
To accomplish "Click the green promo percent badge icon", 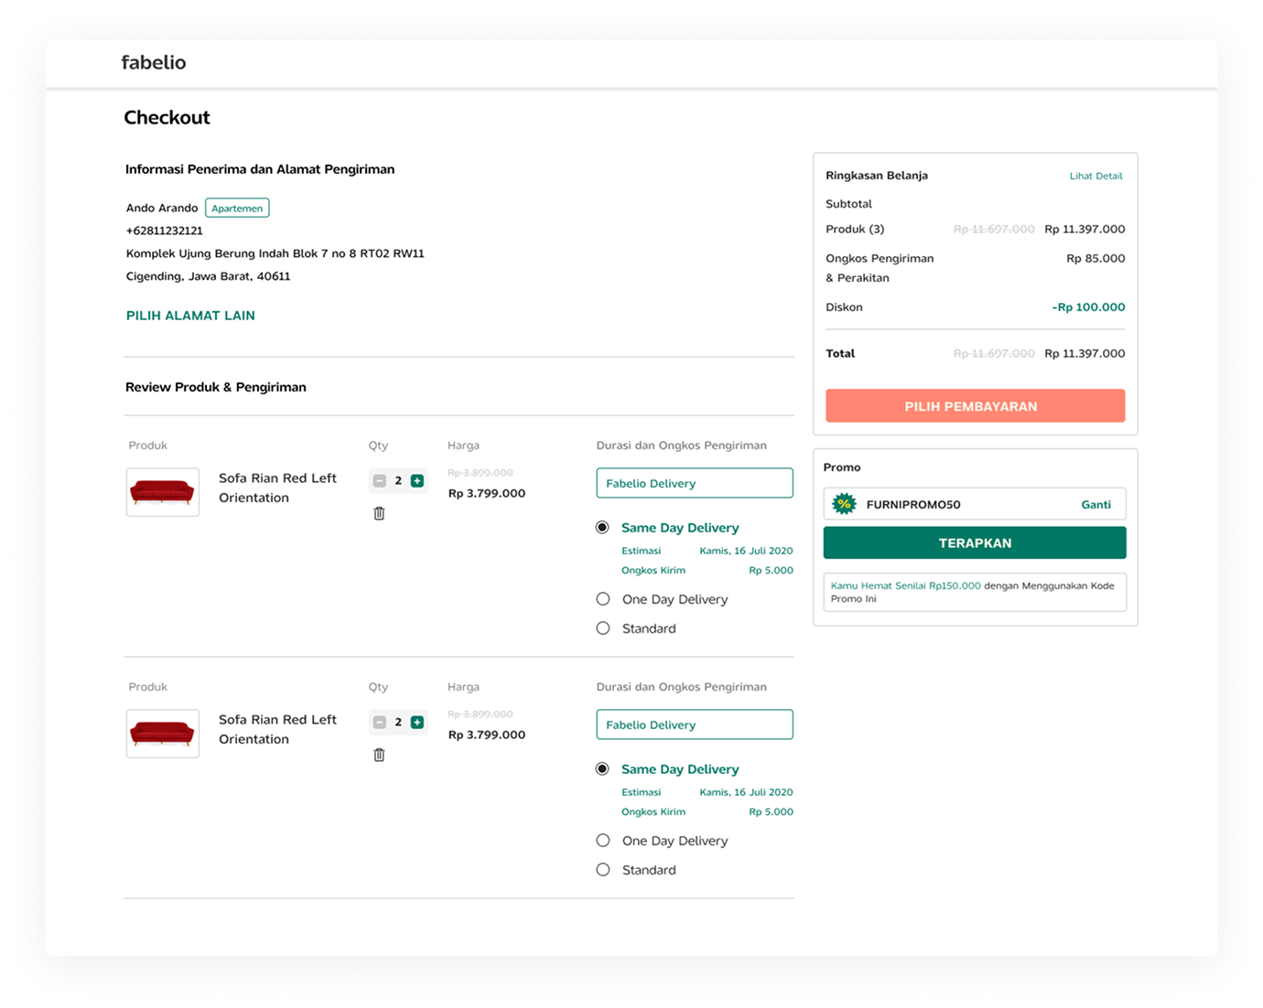I will point(844,504).
